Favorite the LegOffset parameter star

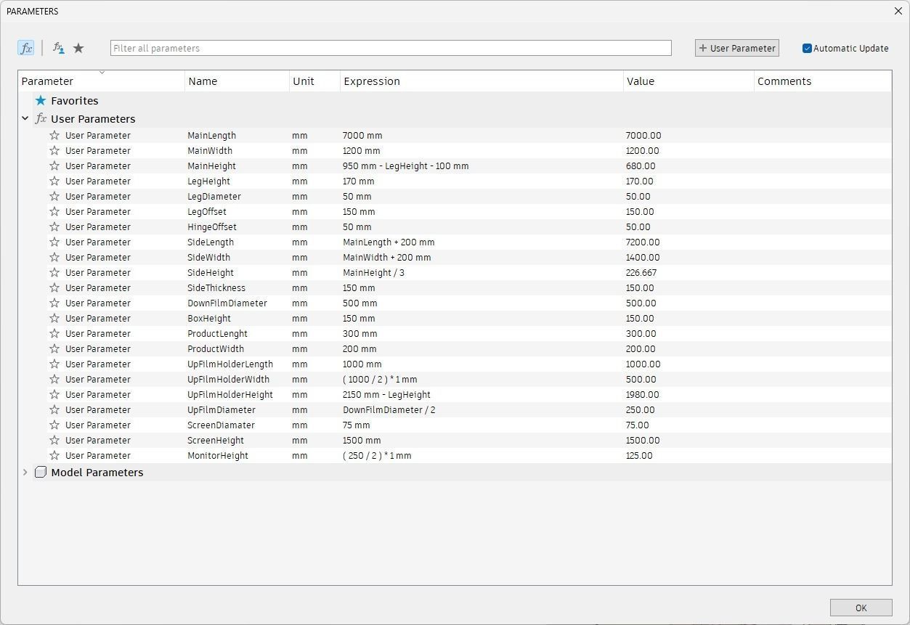coord(54,211)
